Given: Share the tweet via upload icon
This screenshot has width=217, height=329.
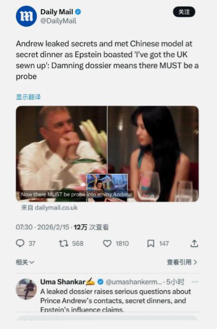Looking at the screenshot, I should pyautogui.click(x=194, y=243).
